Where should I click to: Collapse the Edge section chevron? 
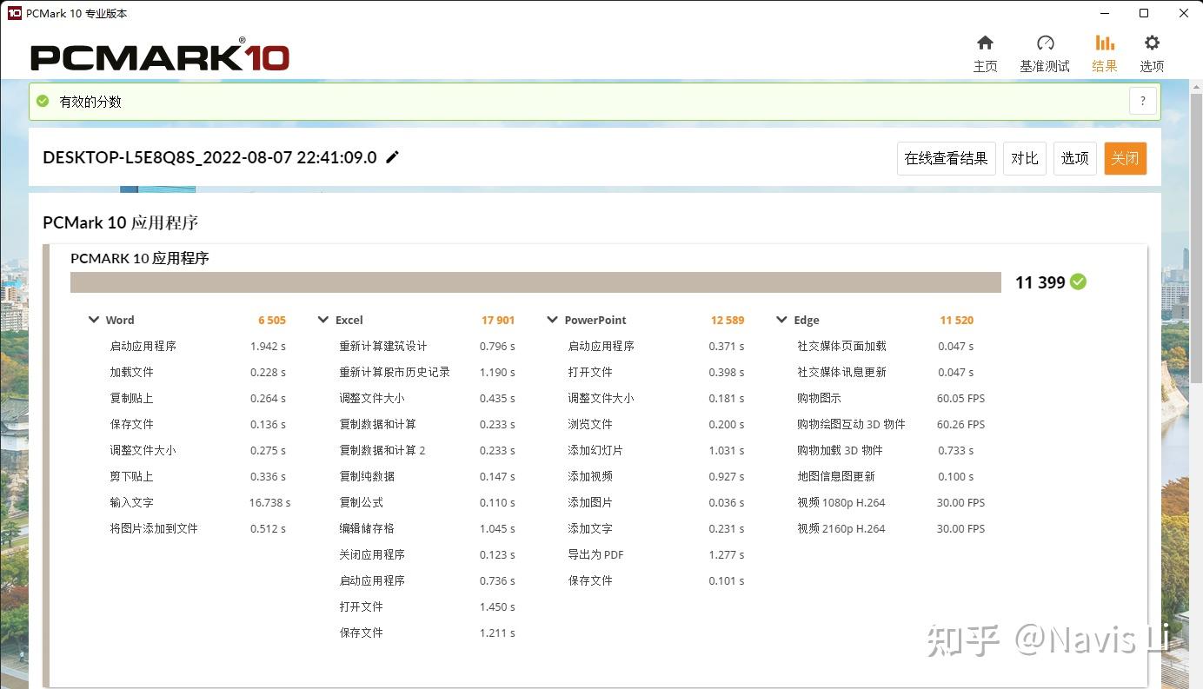(781, 320)
